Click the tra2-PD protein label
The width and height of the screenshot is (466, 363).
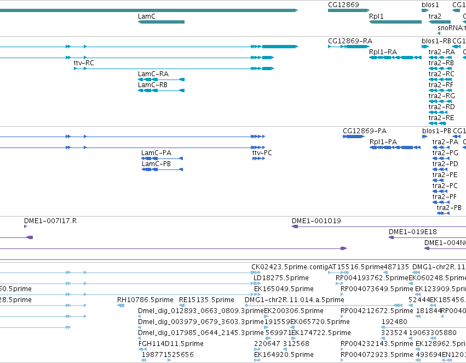pos(445,163)
